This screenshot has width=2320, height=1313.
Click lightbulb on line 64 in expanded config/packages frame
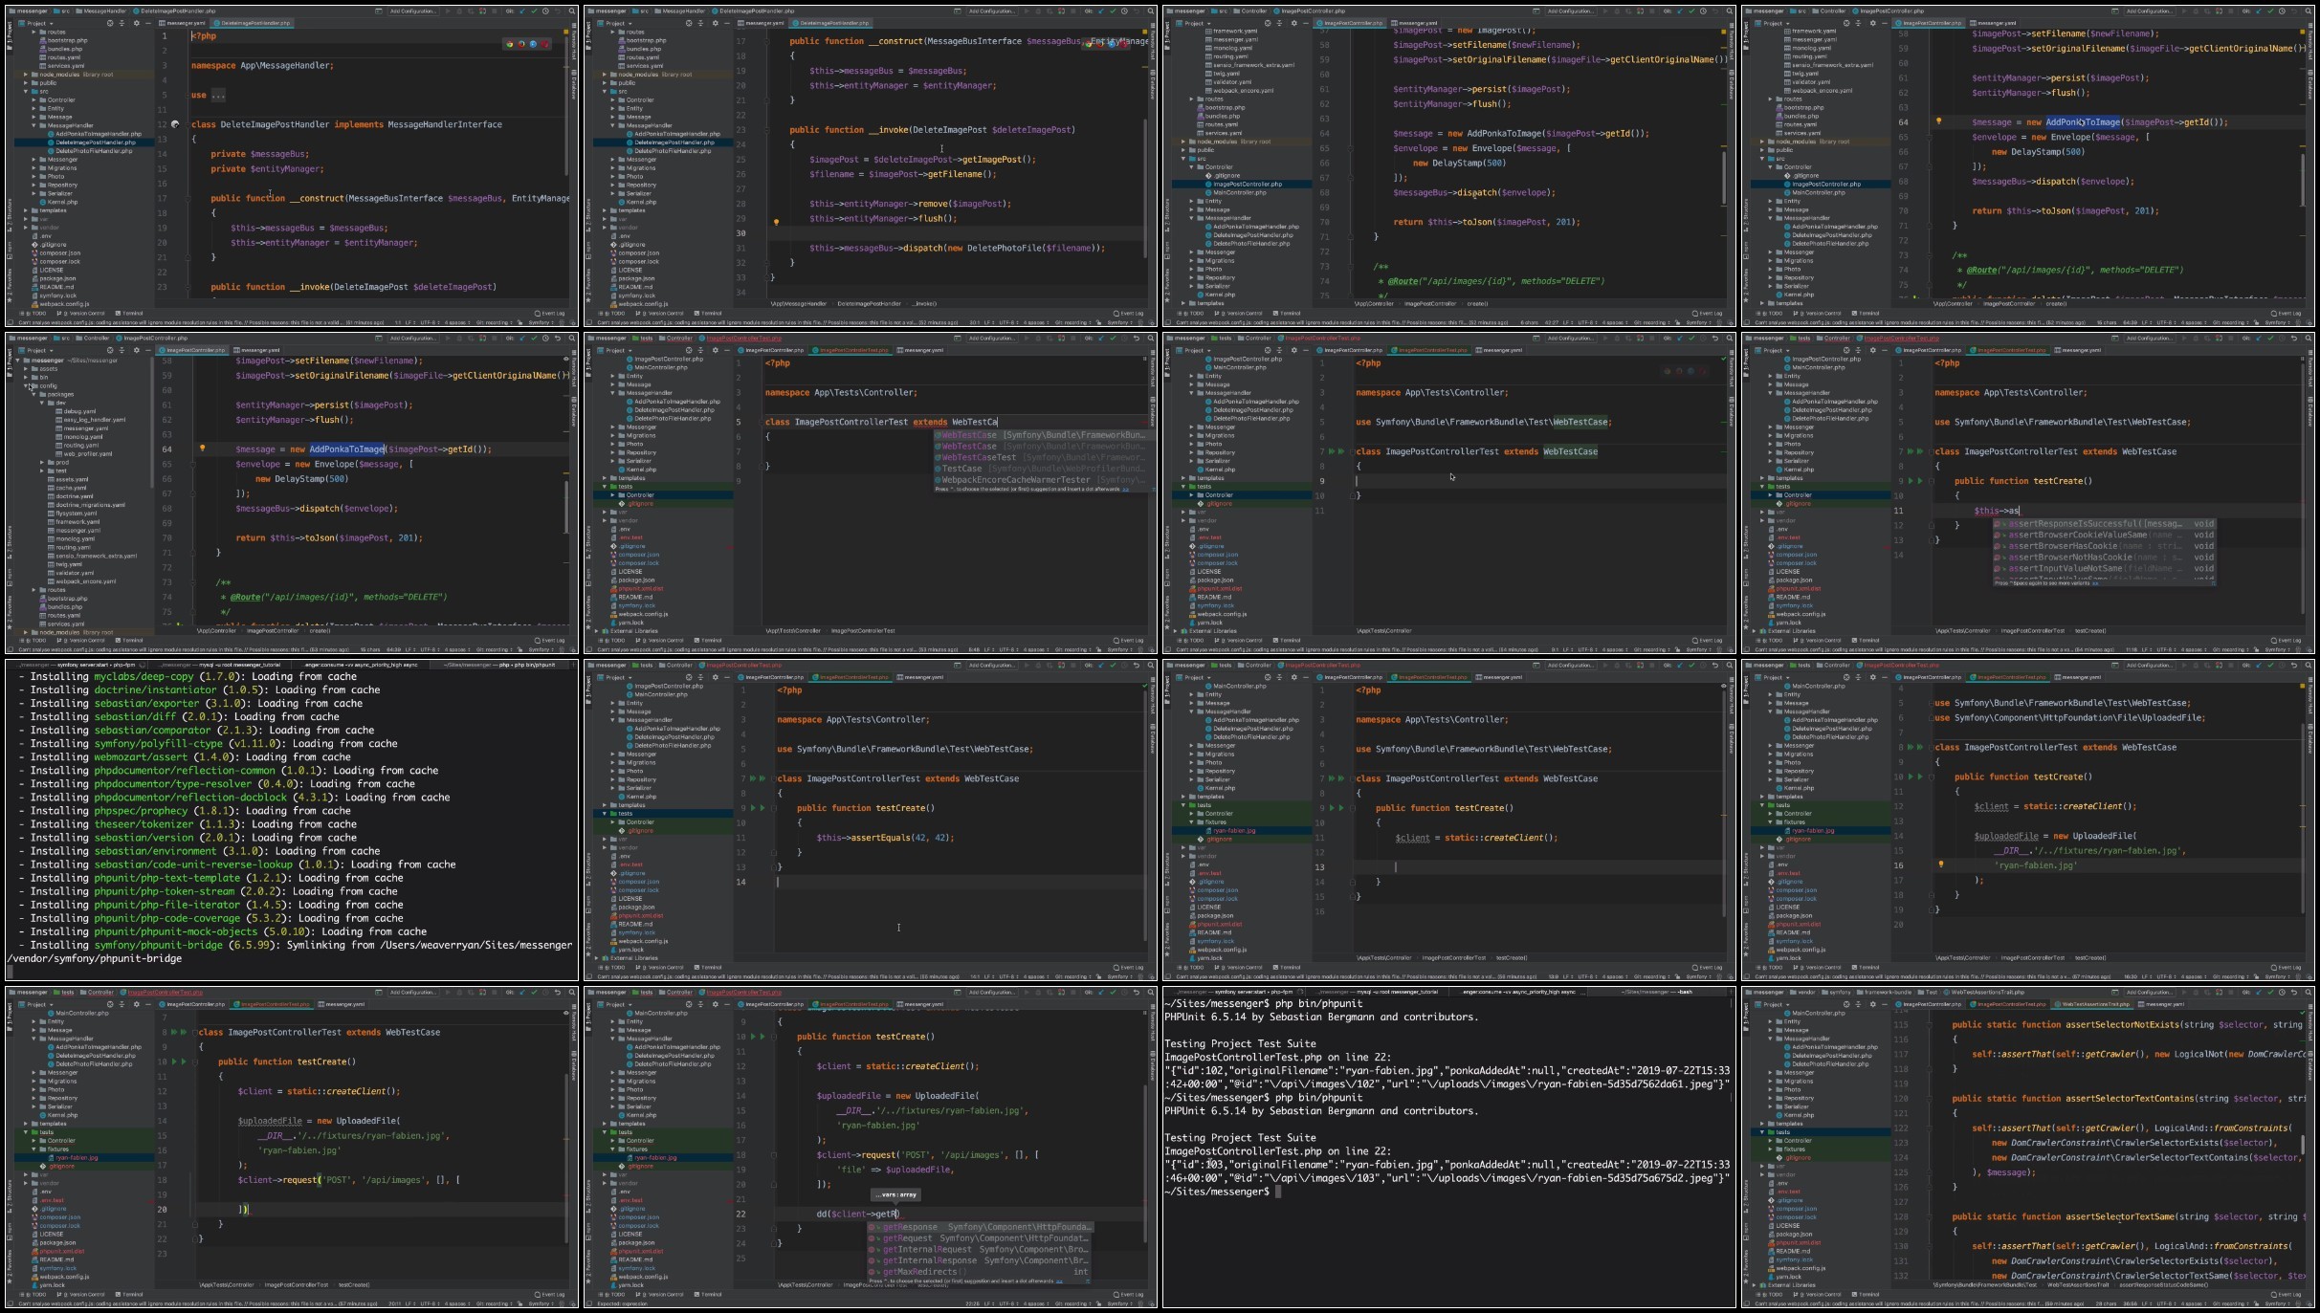(203, 449)
